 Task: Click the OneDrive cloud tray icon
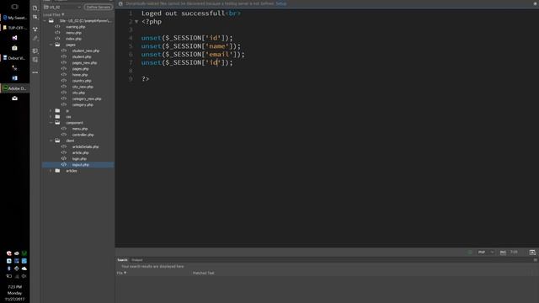(24, 268)
